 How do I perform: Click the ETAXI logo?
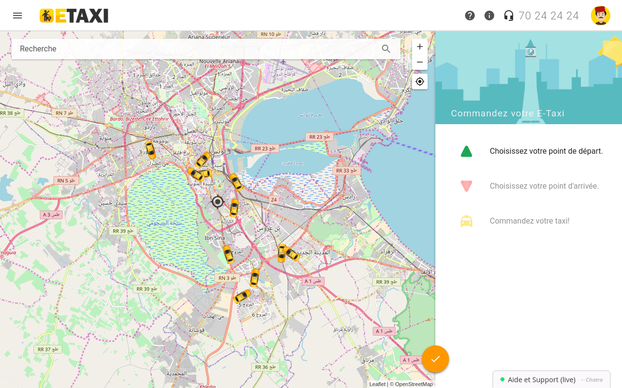tap(74, 16)
